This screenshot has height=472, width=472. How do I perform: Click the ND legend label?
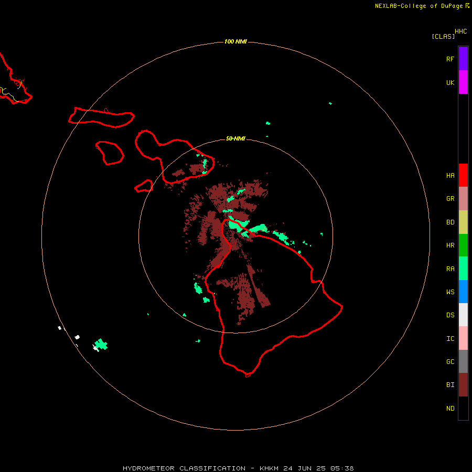pyautogui.click(x=450, y=408)
